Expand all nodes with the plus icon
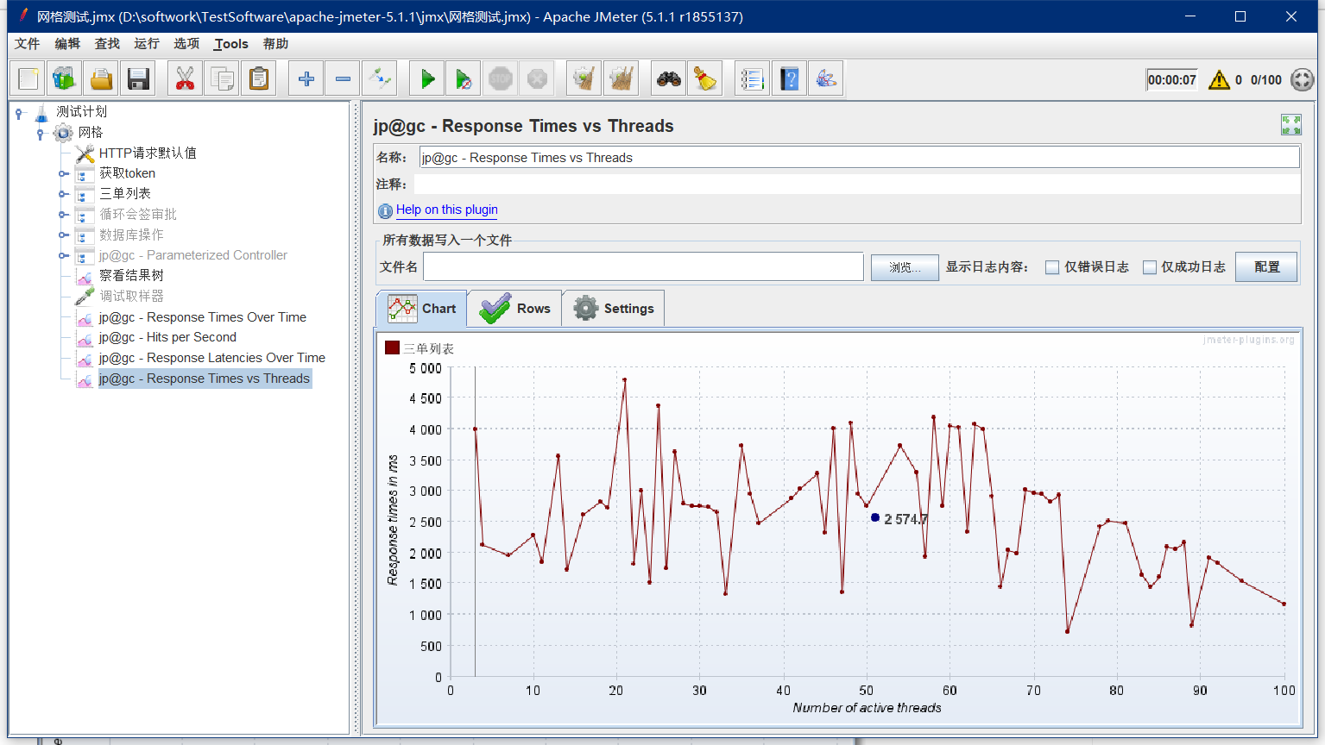 pos(306,79)
